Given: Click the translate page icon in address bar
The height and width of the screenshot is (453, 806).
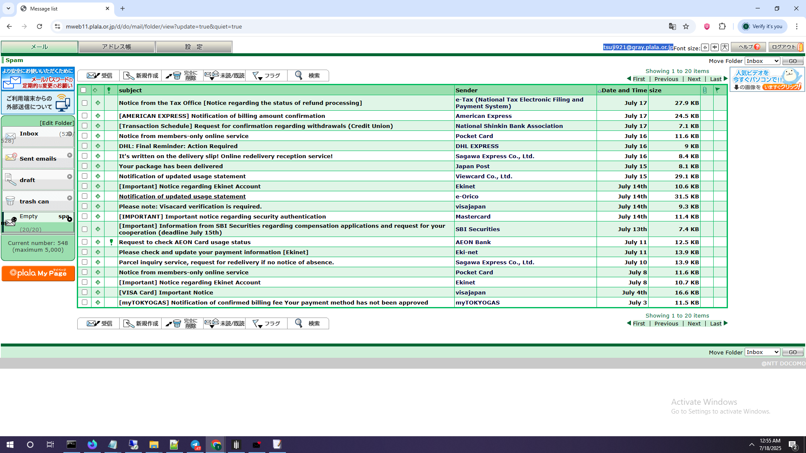Looking at the screenshot, I should [x=672, y=26].
